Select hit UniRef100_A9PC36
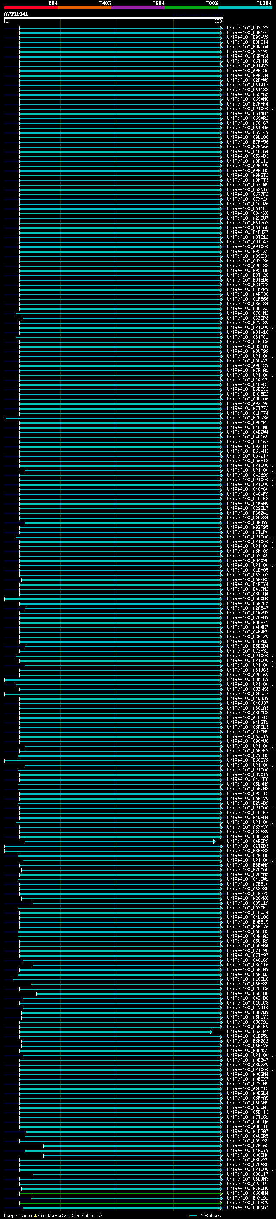Screen dimensions: 276x1219 [x=248, y=70]
